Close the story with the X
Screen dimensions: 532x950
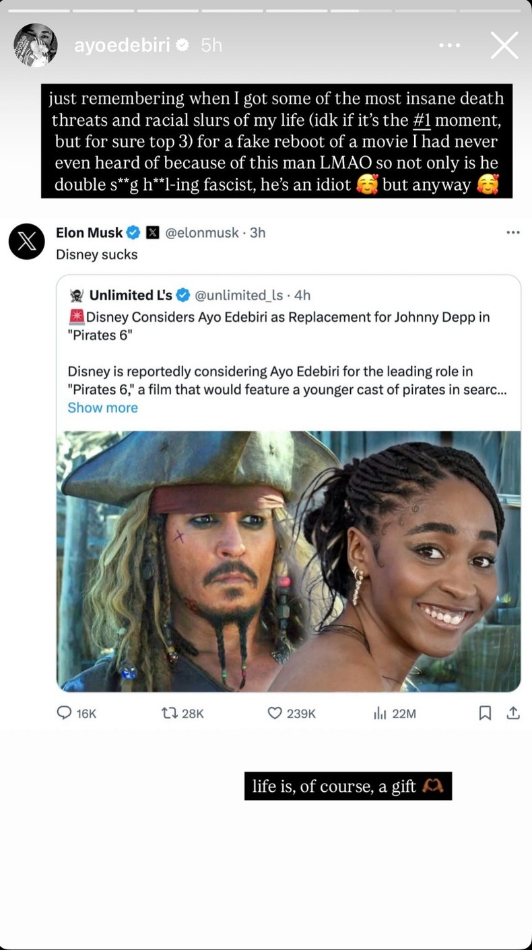click(x=504, y=46)
